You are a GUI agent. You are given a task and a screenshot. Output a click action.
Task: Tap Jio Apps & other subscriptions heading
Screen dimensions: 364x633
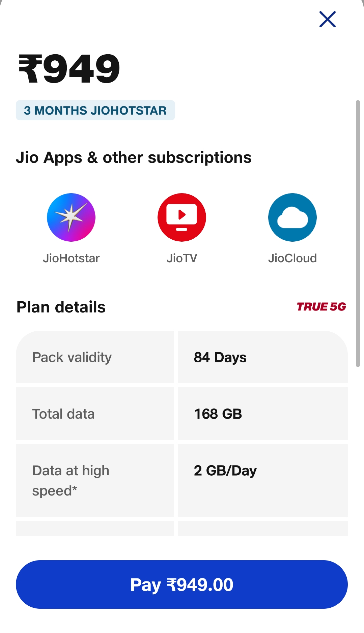click(x=134, y=157)
